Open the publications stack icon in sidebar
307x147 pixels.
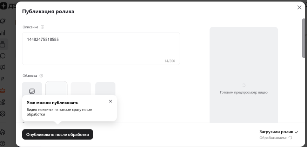3,44
